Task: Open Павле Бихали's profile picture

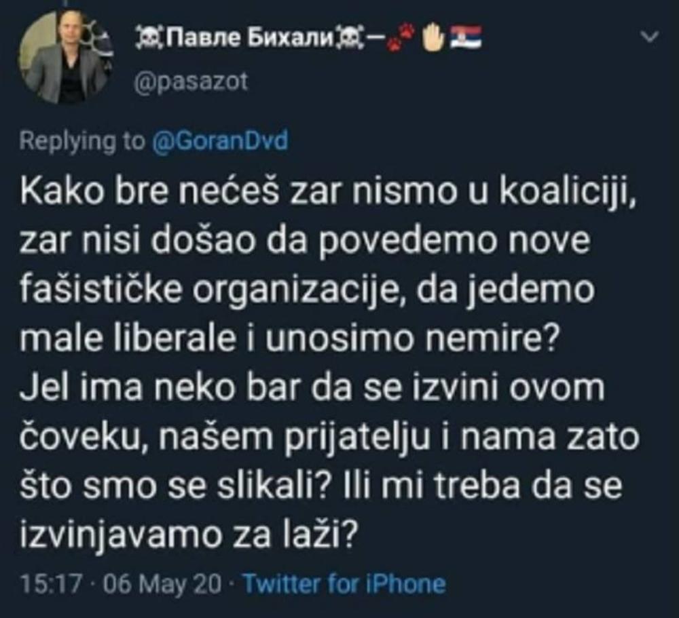Action: [67, 57]
